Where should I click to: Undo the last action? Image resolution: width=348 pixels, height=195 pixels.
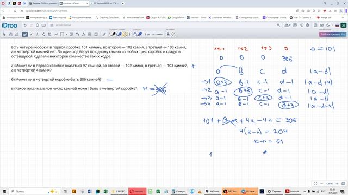pos(25,25)
